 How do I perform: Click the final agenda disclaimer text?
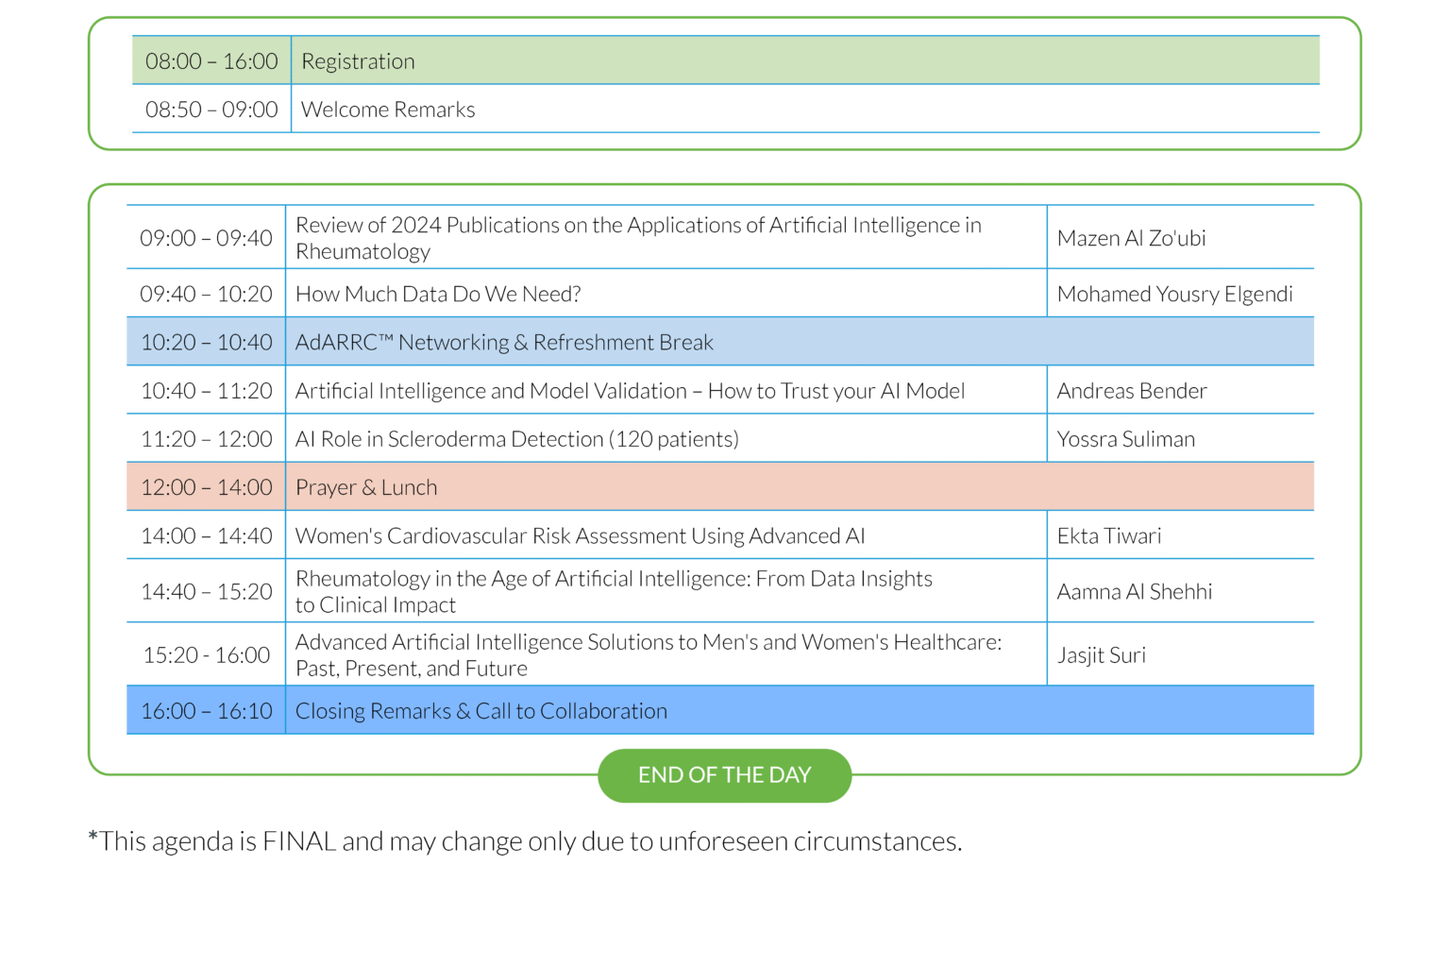point(525,840)
